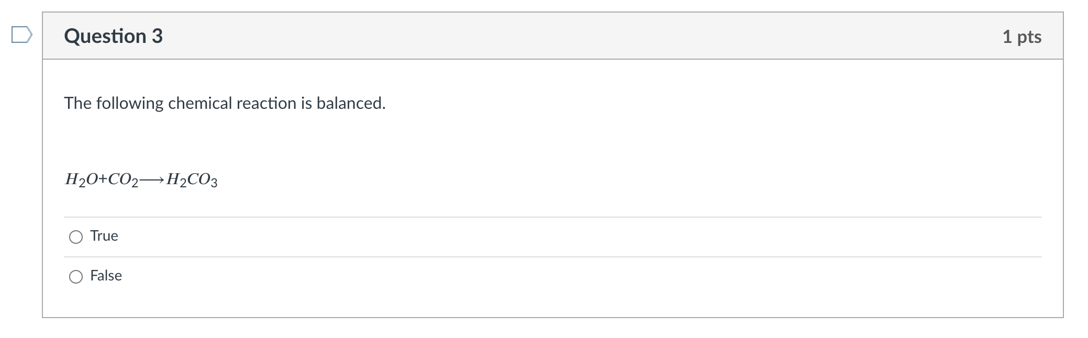Click the True answer label

click(x=104, y=235)
